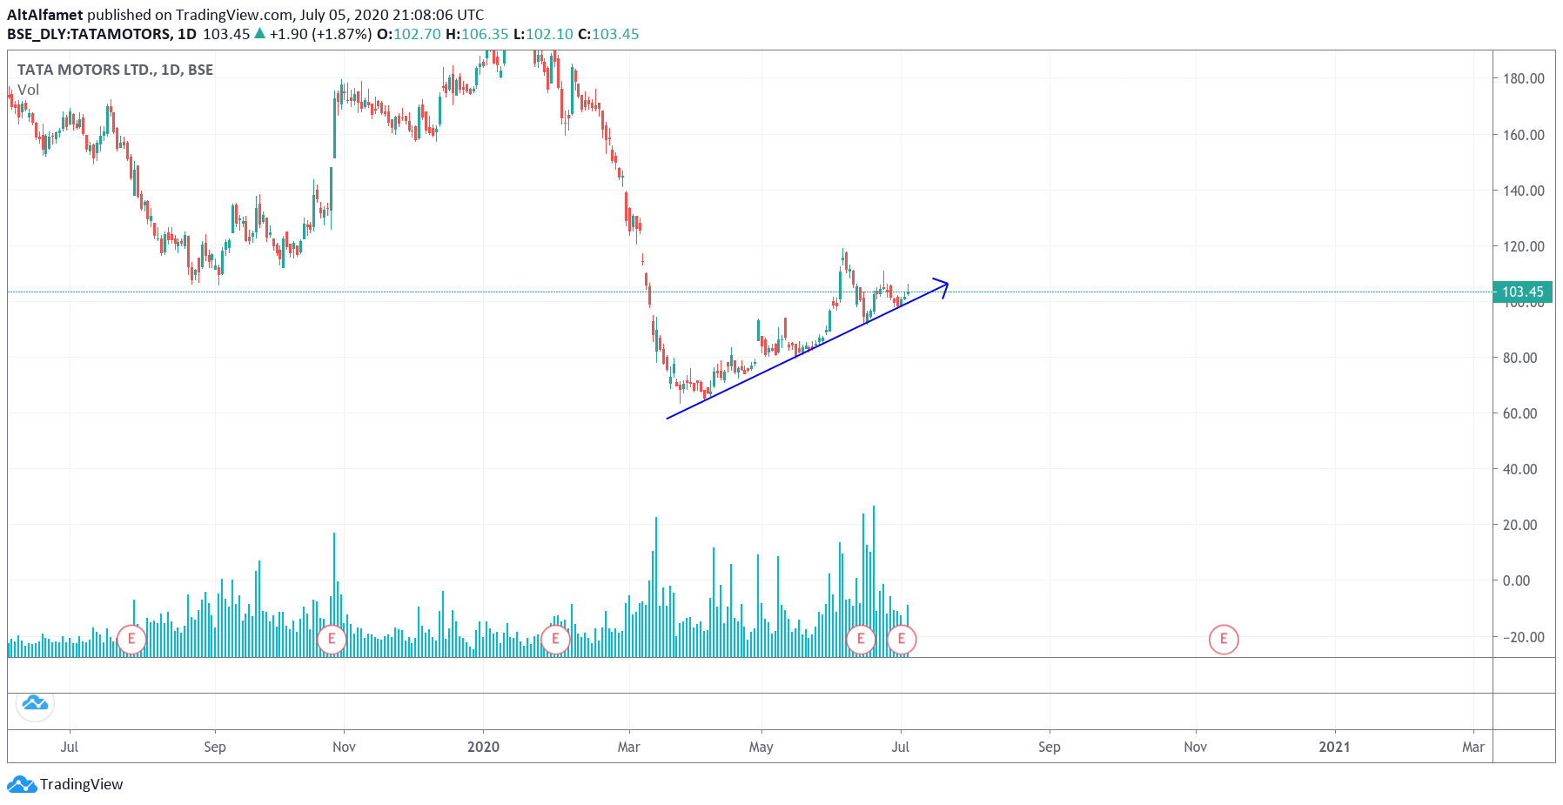Click the −20.00 price axis label
This screenshot has height=805, width=1563.
click(x=1524, y=637)
